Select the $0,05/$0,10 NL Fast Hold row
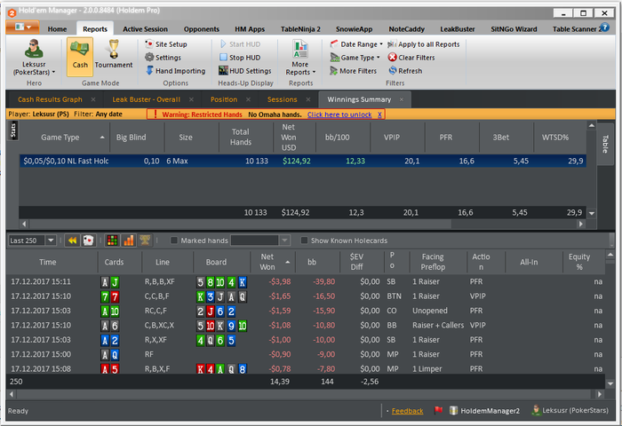Viewport: 622px width, 426px height. (303, 161)
